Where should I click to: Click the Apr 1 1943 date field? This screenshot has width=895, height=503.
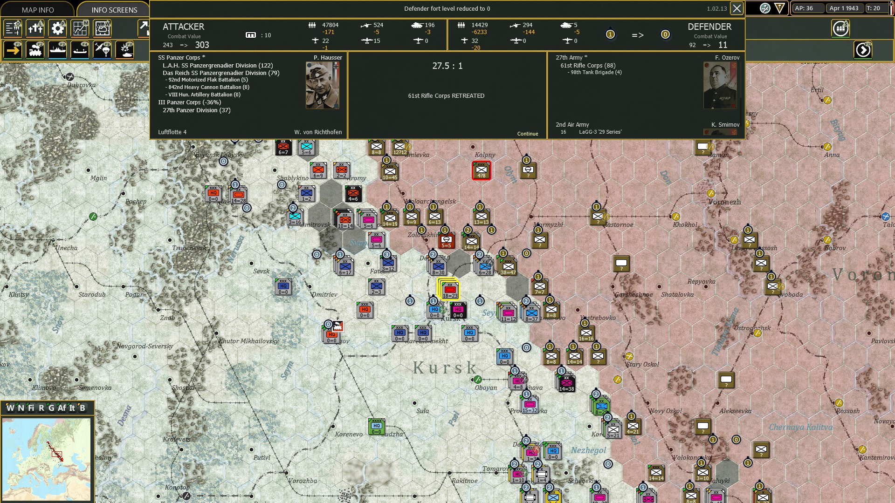(x=844, y=8)
